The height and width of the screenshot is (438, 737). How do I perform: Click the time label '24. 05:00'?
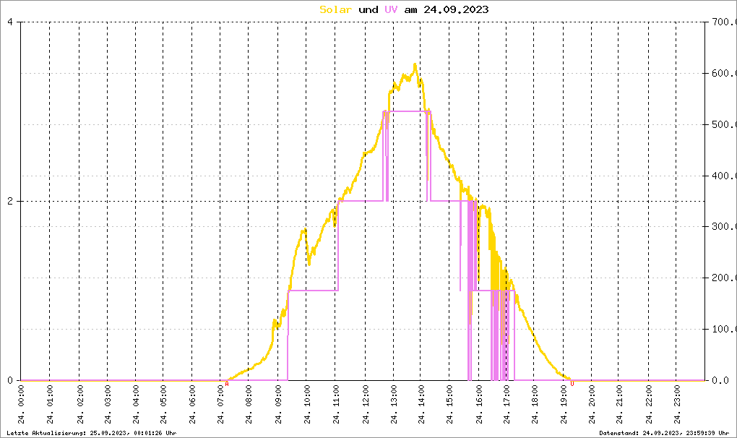click(163, 405)
